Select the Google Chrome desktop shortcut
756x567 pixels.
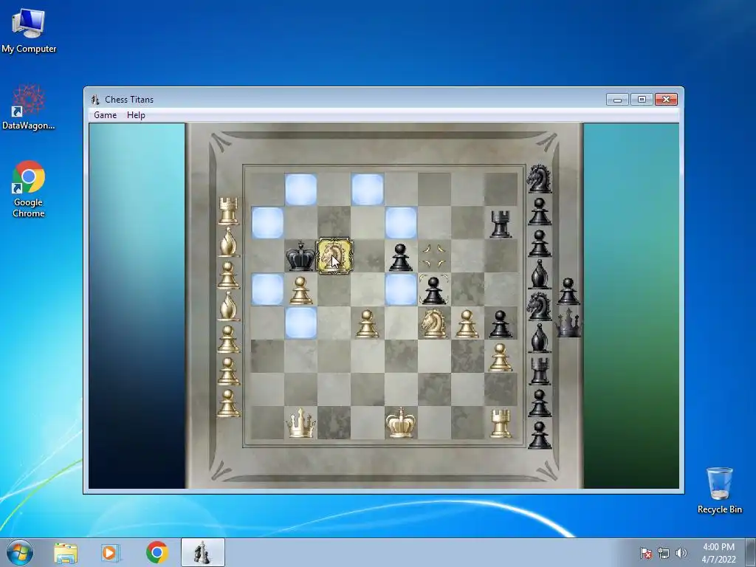[29, 190]
